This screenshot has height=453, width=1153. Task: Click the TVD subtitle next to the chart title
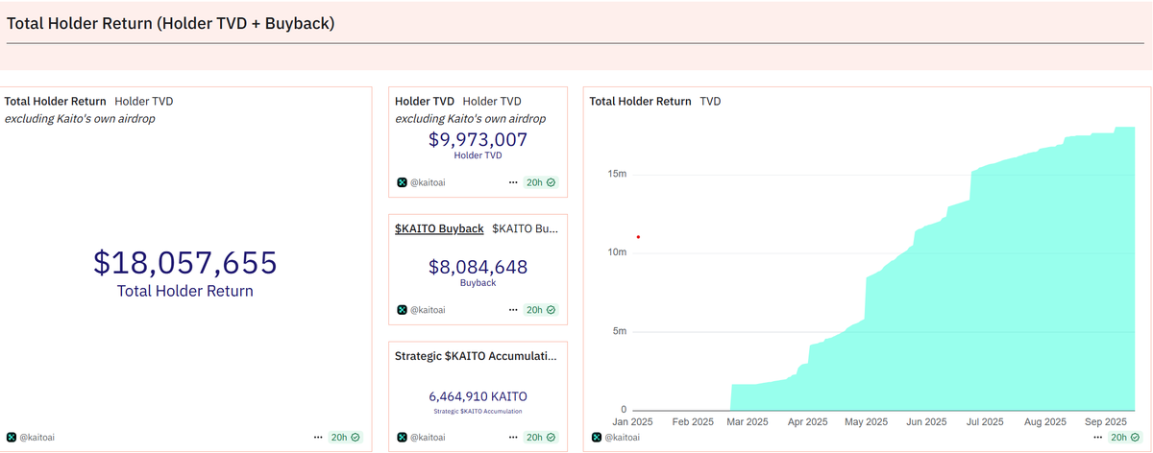[710, 101]
